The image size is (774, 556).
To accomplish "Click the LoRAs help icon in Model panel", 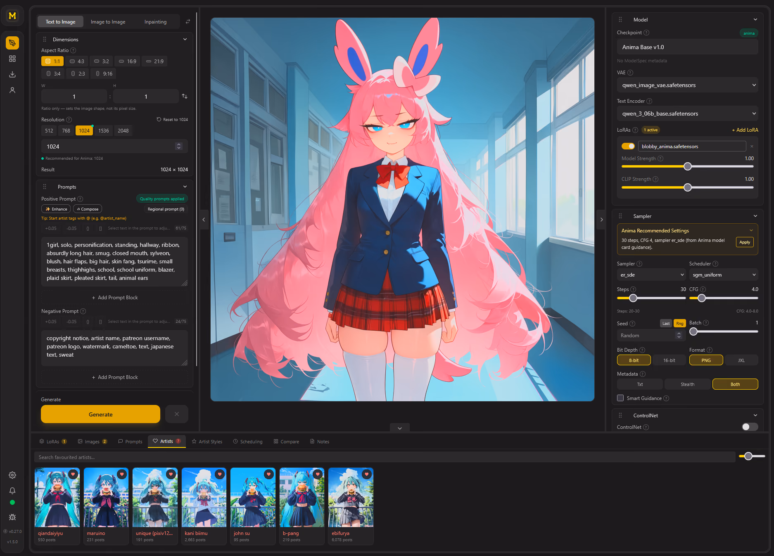I will click(635, 130).
